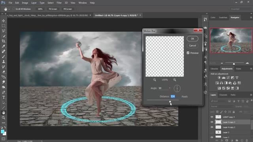253x142 pixels.
Task: Switch to the Libraries tab
Action: point(214,69)
